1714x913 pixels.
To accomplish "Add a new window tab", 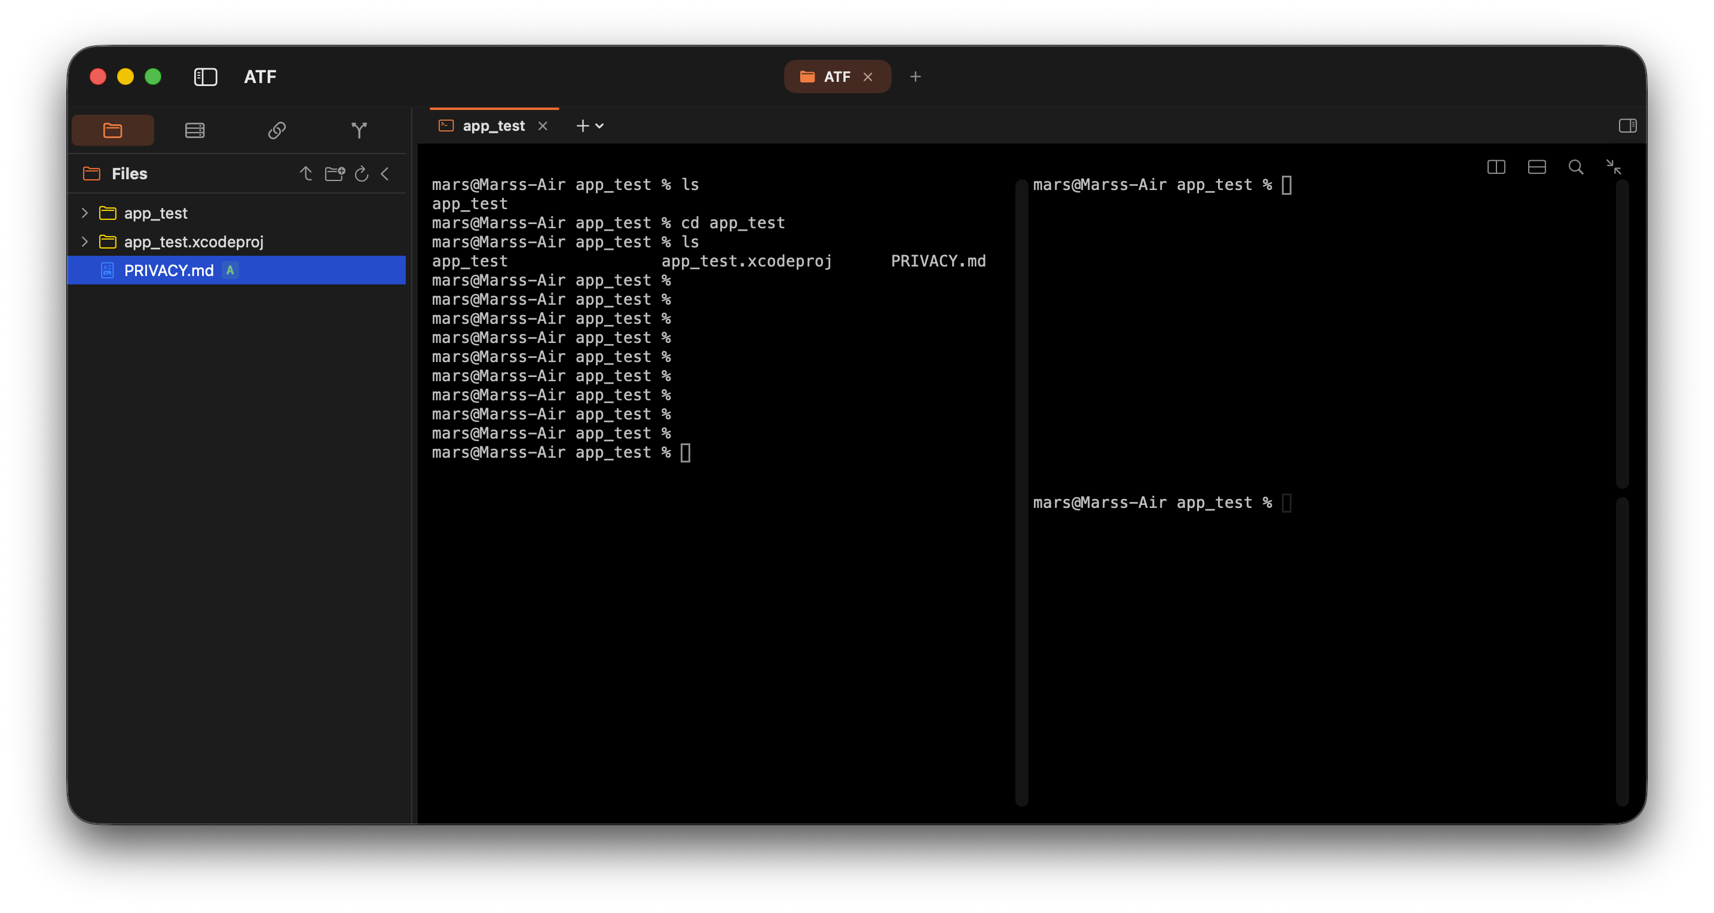I will click(x=916, y=76).
